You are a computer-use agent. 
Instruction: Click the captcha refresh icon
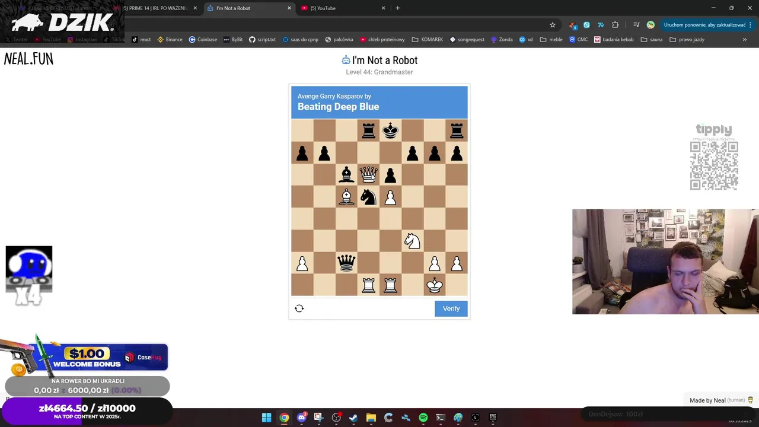point(299,308)
